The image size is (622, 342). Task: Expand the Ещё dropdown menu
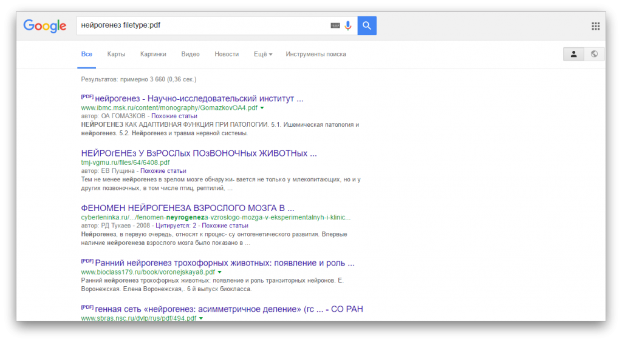point(263,54)
